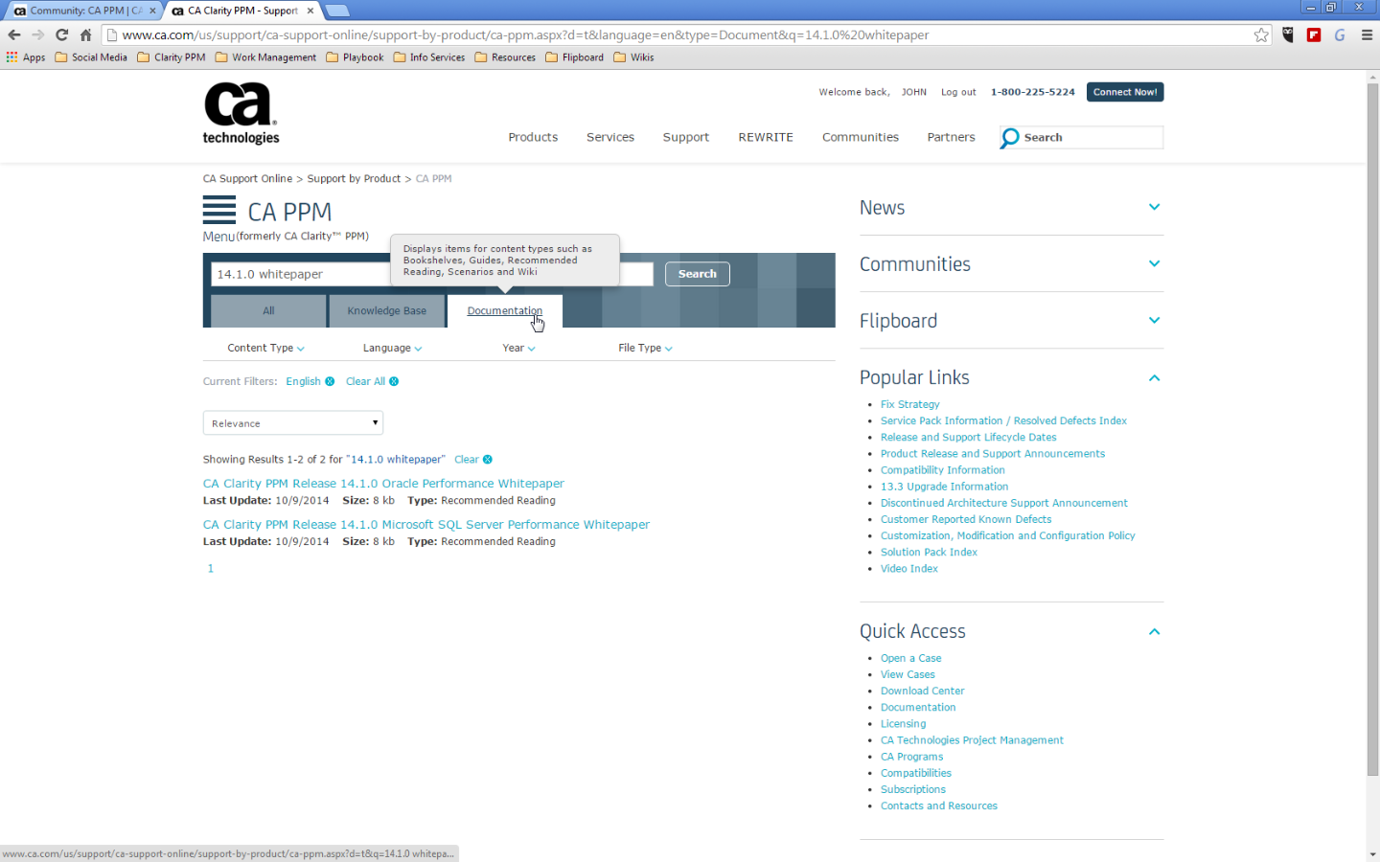
Task: Click the blue Search button
Action: pos(698,274)
